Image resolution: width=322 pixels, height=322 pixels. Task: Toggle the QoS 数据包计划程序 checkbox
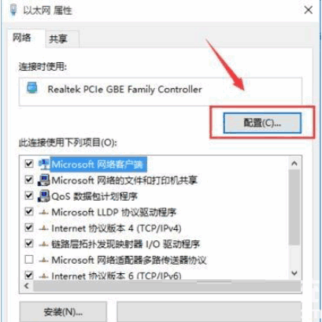[29, 196]
